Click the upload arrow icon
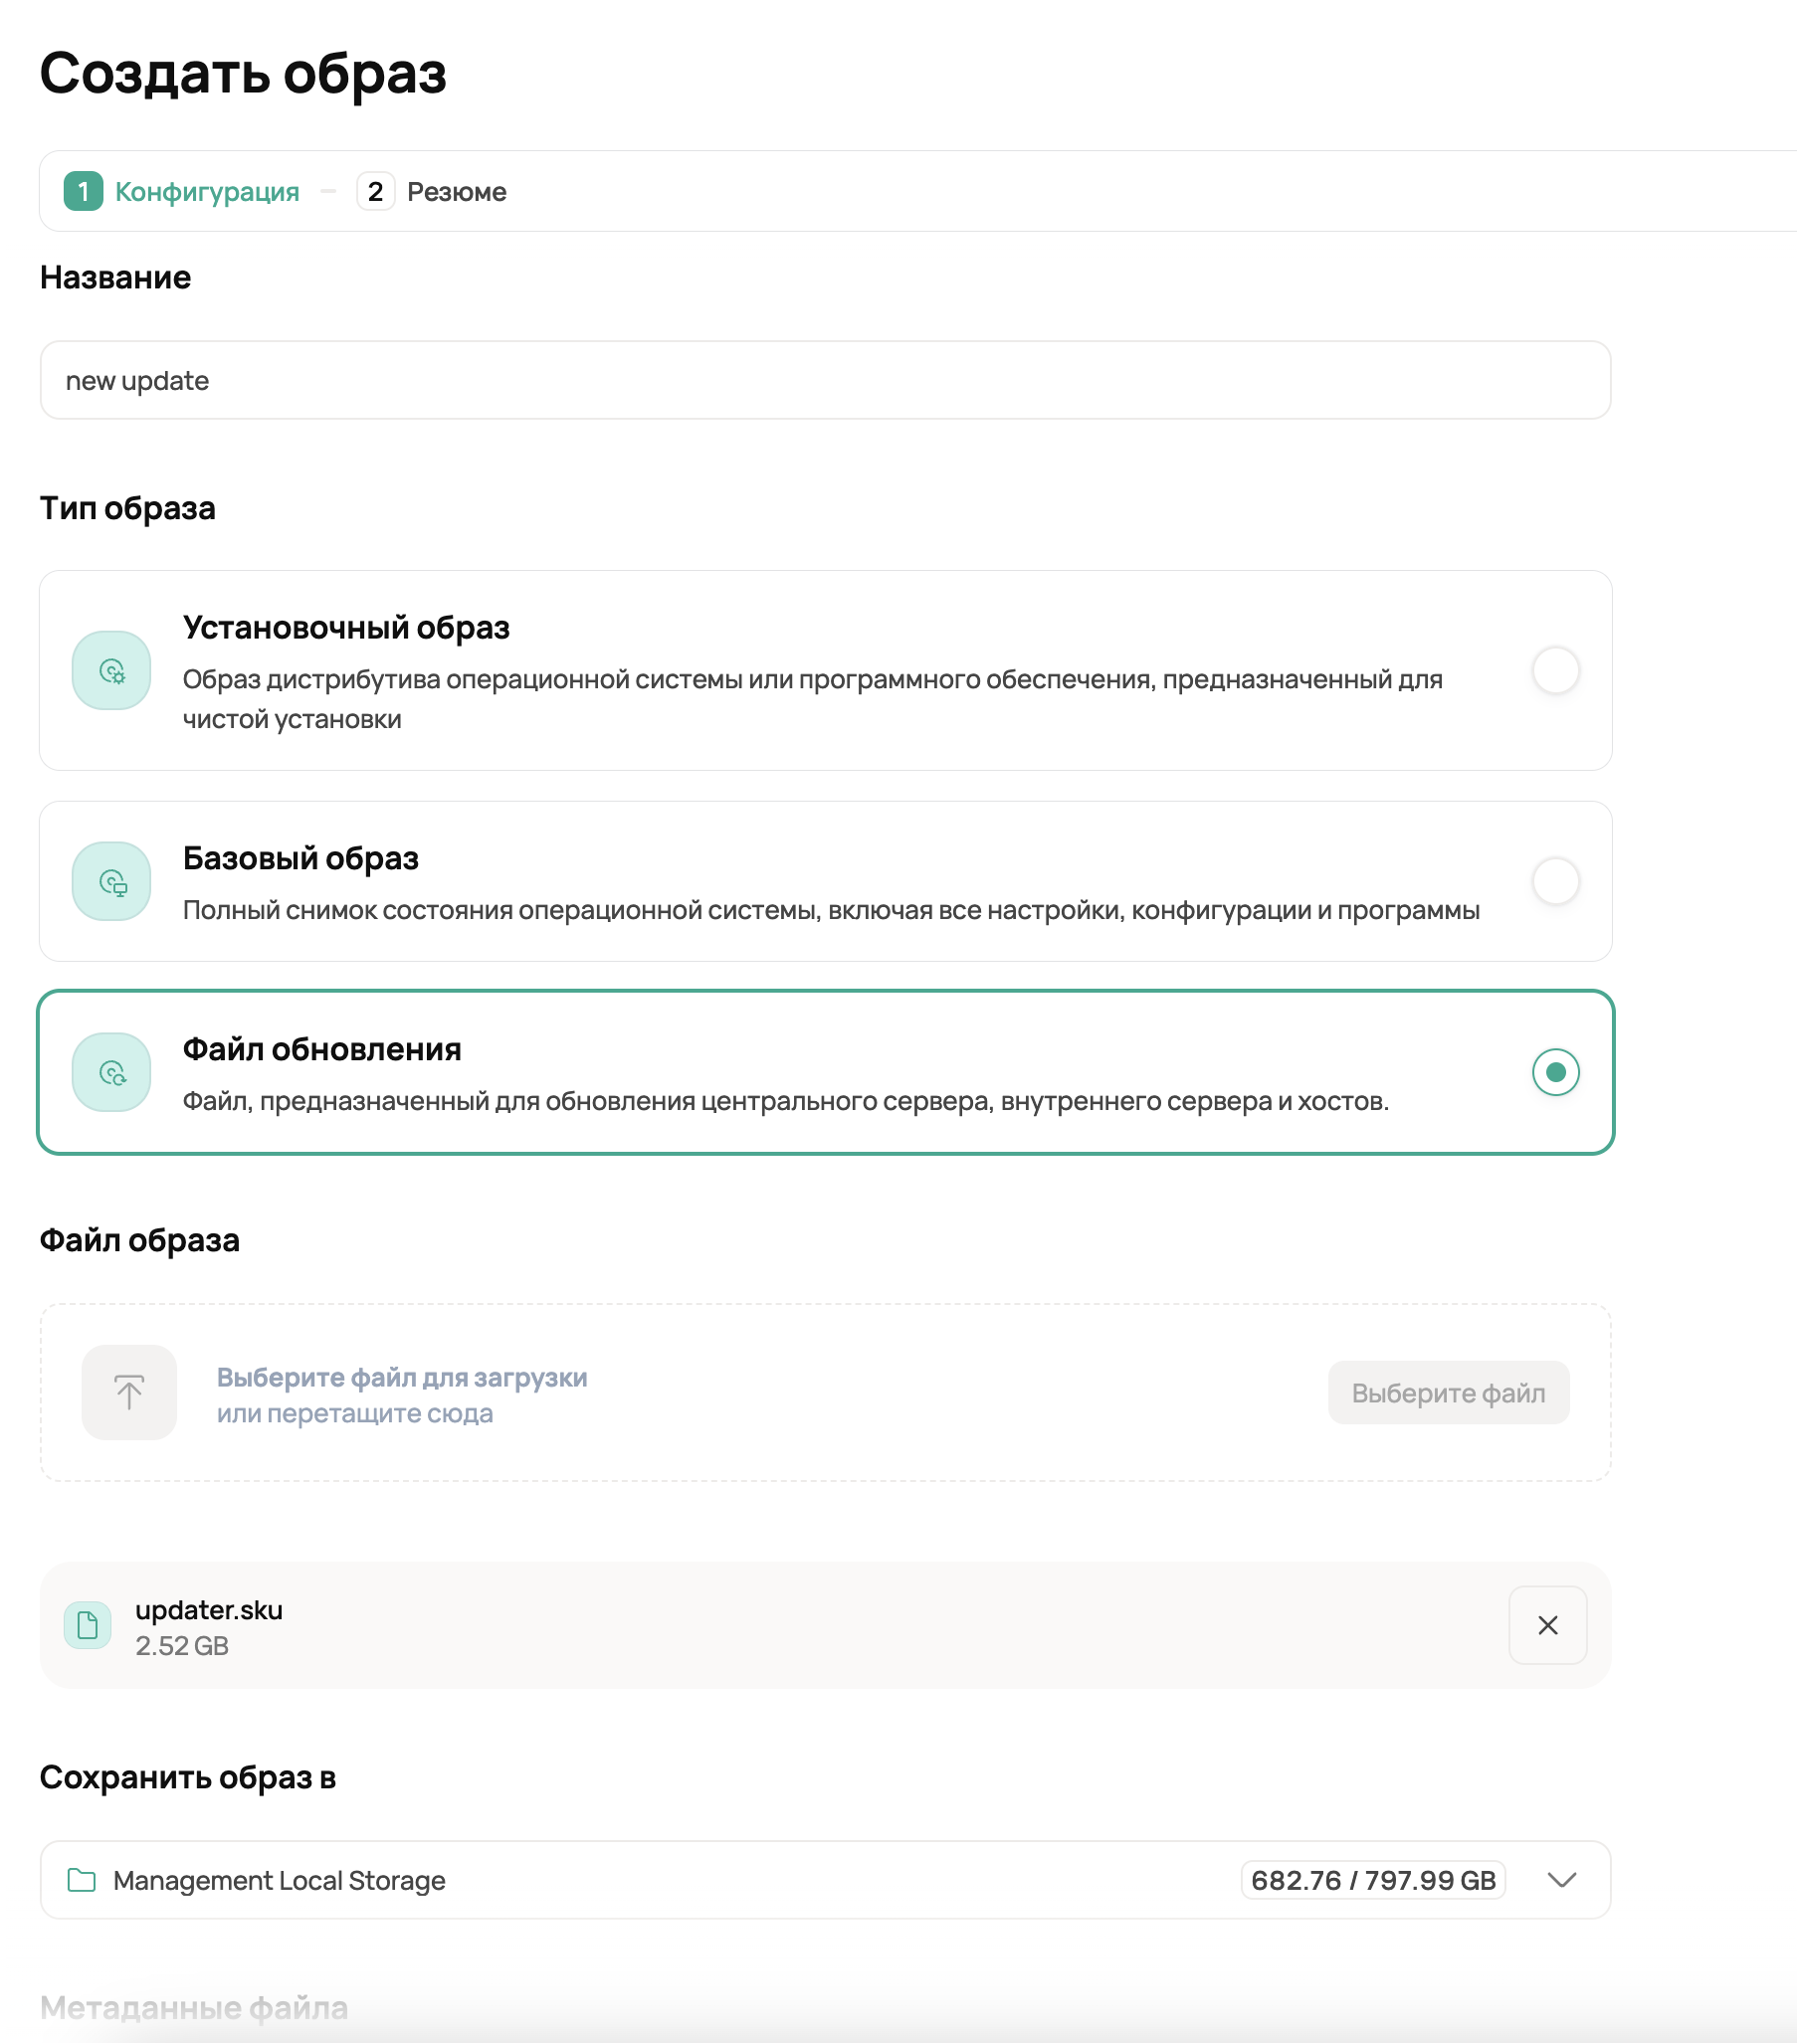 129,1393
